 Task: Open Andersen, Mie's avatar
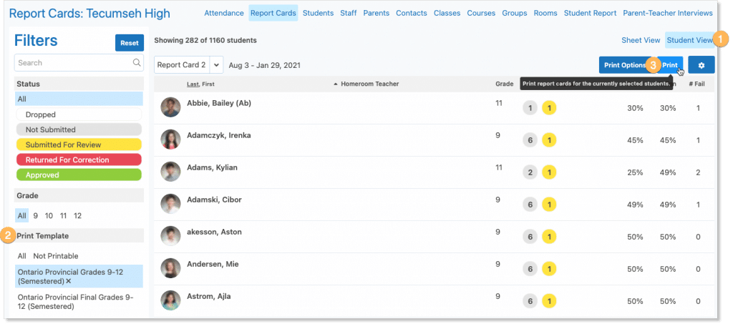click(x=170, y=268)
